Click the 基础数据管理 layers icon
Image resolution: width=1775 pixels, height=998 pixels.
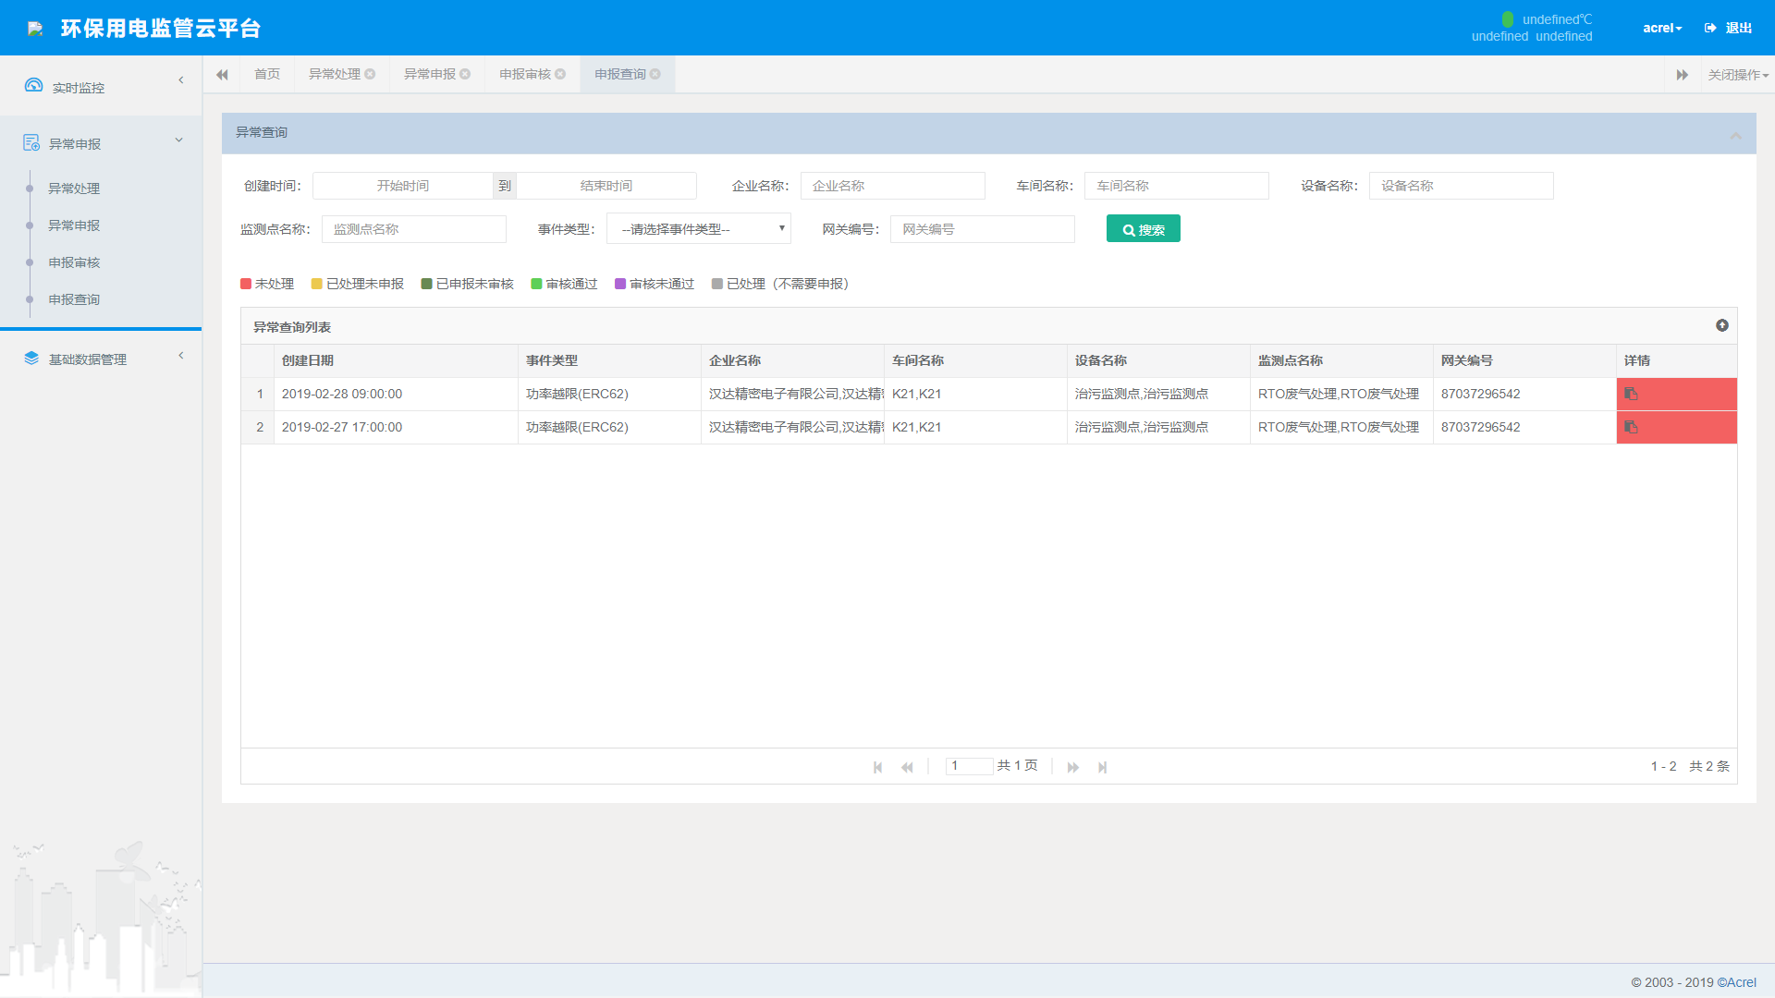pos(31,358)
